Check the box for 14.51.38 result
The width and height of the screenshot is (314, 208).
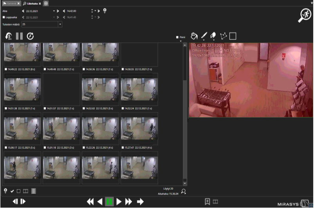pos(6,108)
